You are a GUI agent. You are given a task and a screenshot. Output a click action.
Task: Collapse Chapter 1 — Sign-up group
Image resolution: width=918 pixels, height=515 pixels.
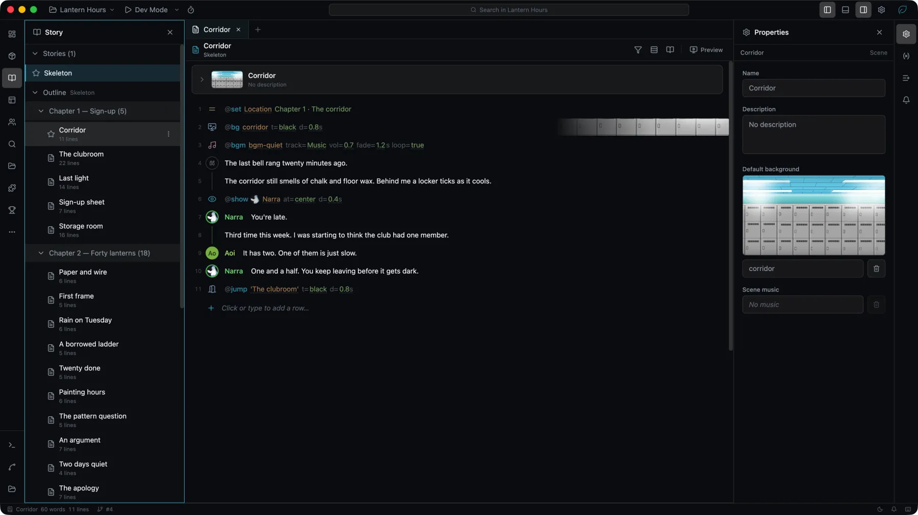(41, 111)
